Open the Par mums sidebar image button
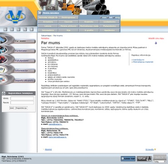 coord(18,40)
